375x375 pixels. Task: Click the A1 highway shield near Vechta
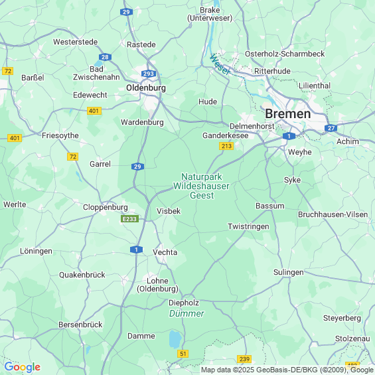(136, 250)
